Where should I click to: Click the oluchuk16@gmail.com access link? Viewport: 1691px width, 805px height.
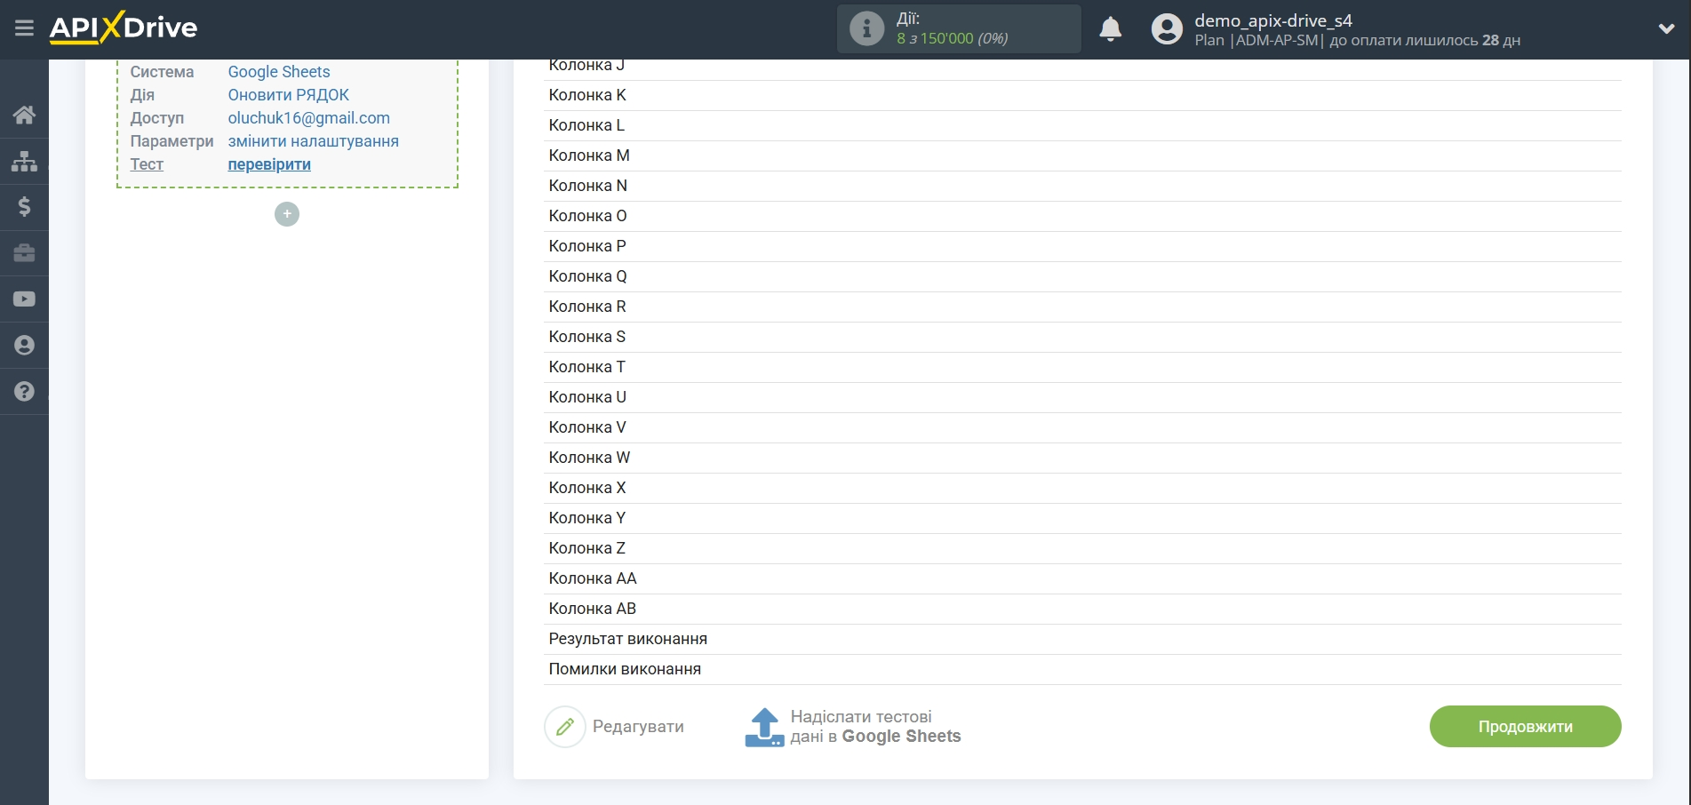[x=309, y=118]
